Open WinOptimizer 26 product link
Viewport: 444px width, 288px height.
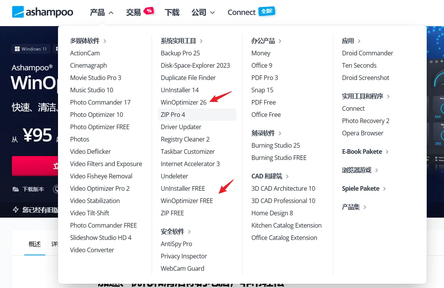[184, 102]
